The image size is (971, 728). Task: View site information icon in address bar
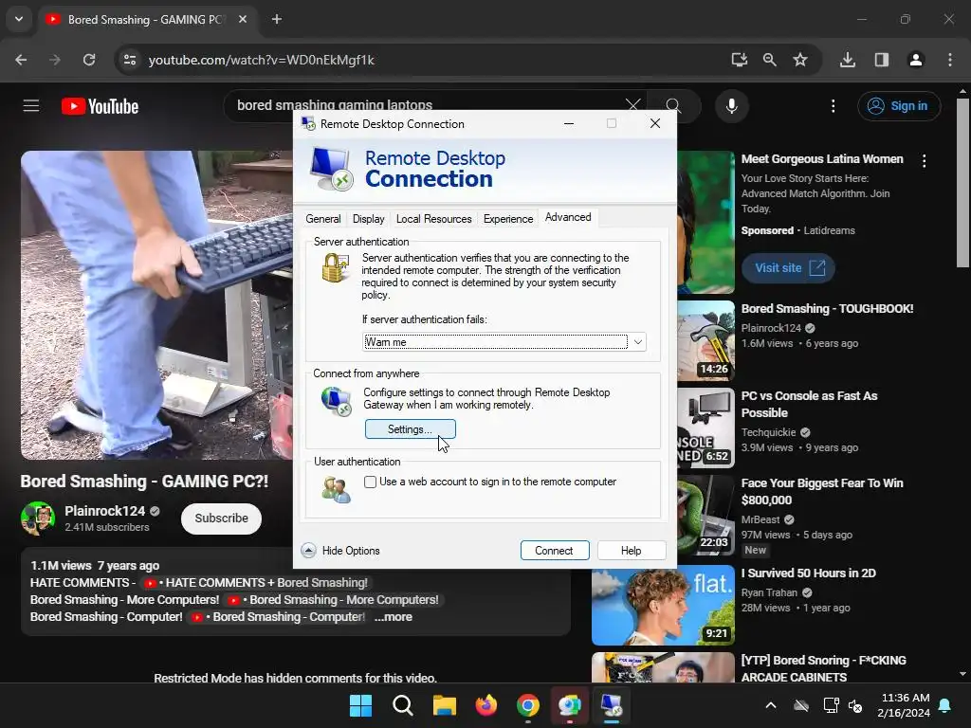pos(130,60)
